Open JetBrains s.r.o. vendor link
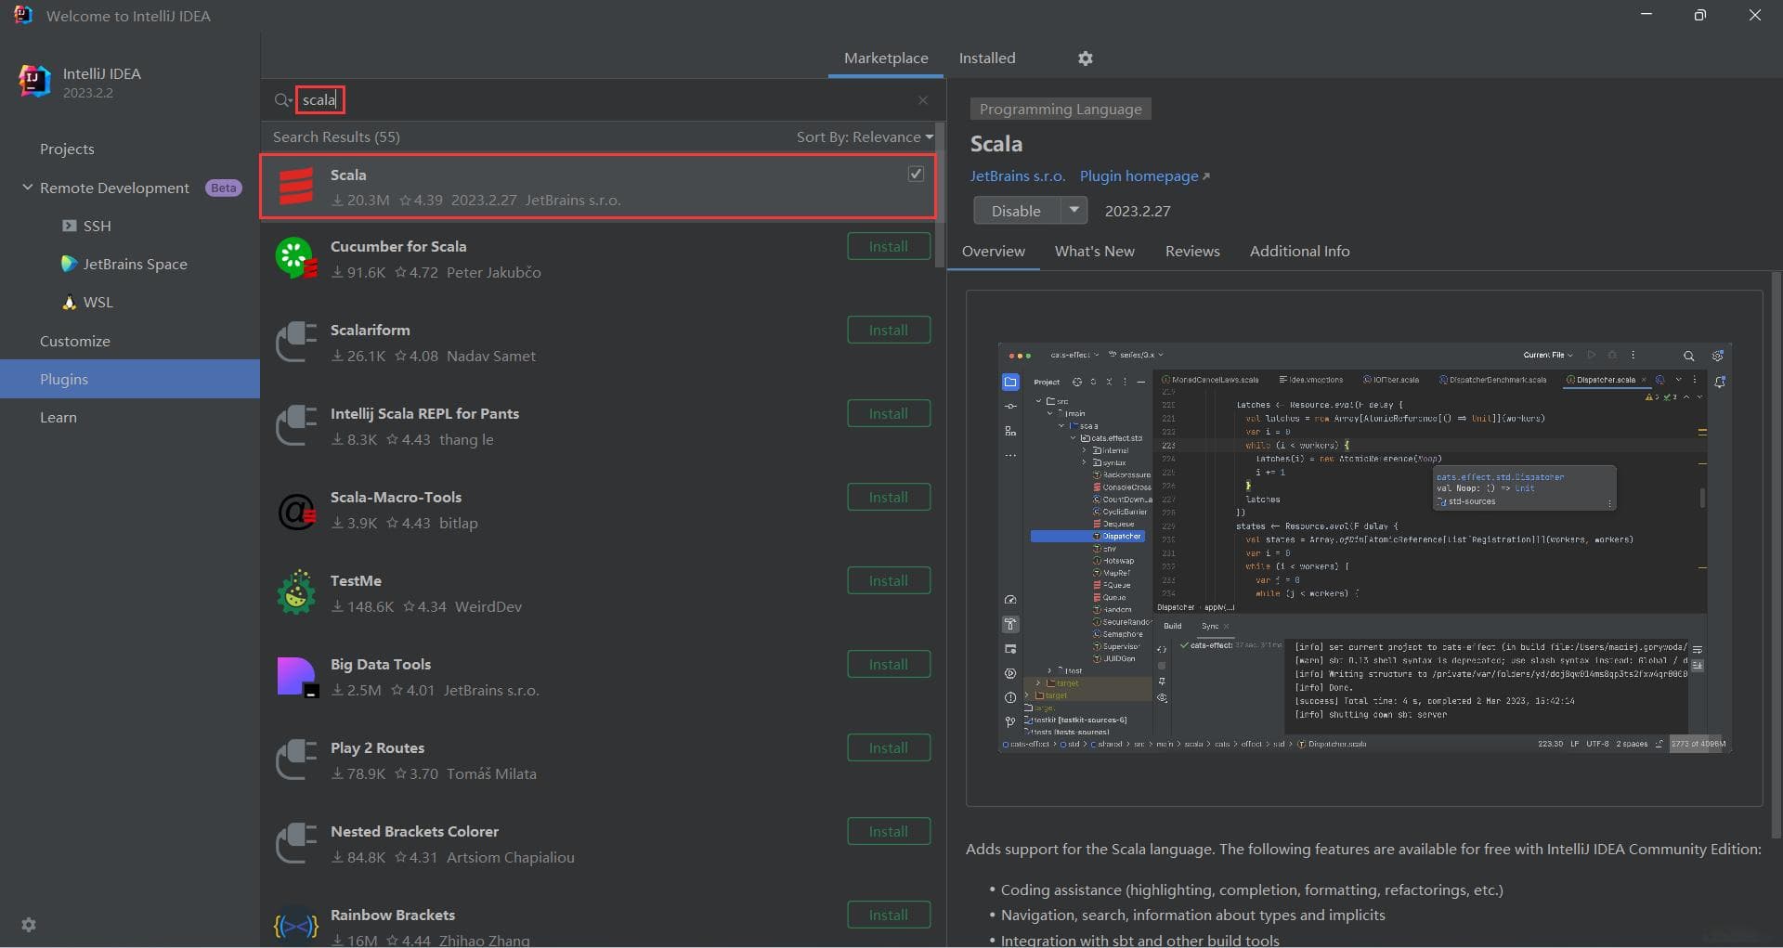1783x948 pixels. 1017,175
